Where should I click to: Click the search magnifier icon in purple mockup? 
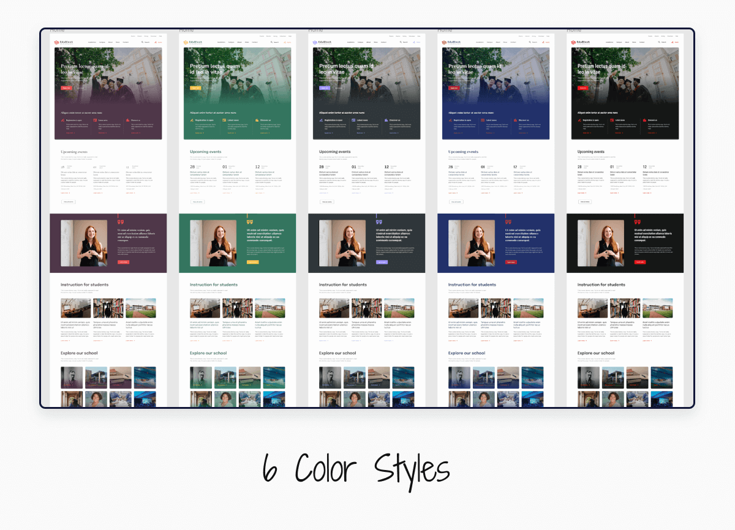[x=143, y=42]
